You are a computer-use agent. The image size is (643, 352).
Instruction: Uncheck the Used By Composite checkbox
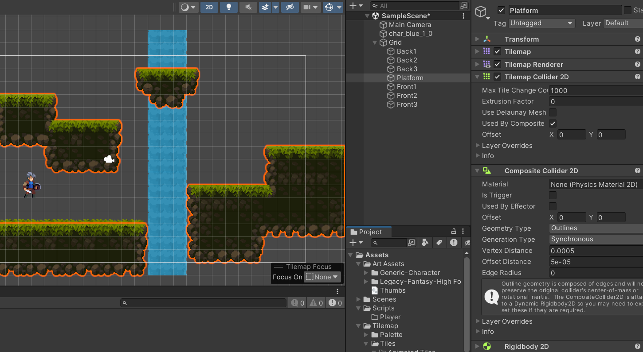pos(553,124)
